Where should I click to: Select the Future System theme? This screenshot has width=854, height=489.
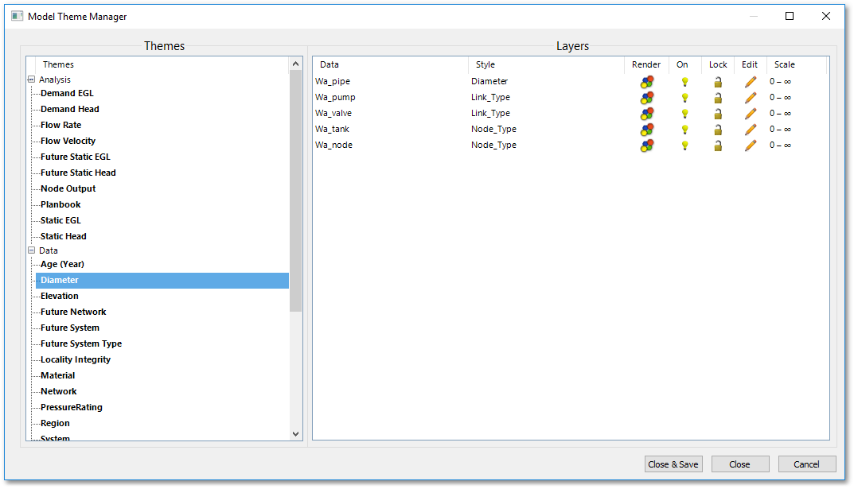[70, 328]
